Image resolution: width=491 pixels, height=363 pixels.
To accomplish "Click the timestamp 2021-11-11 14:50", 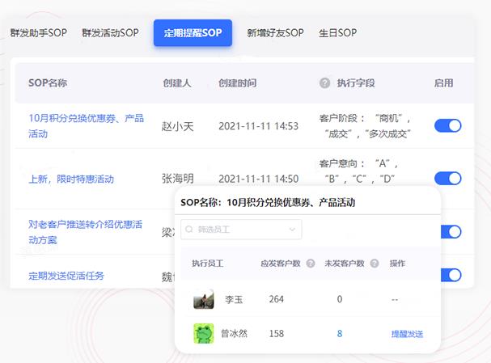I will [258, 179].
